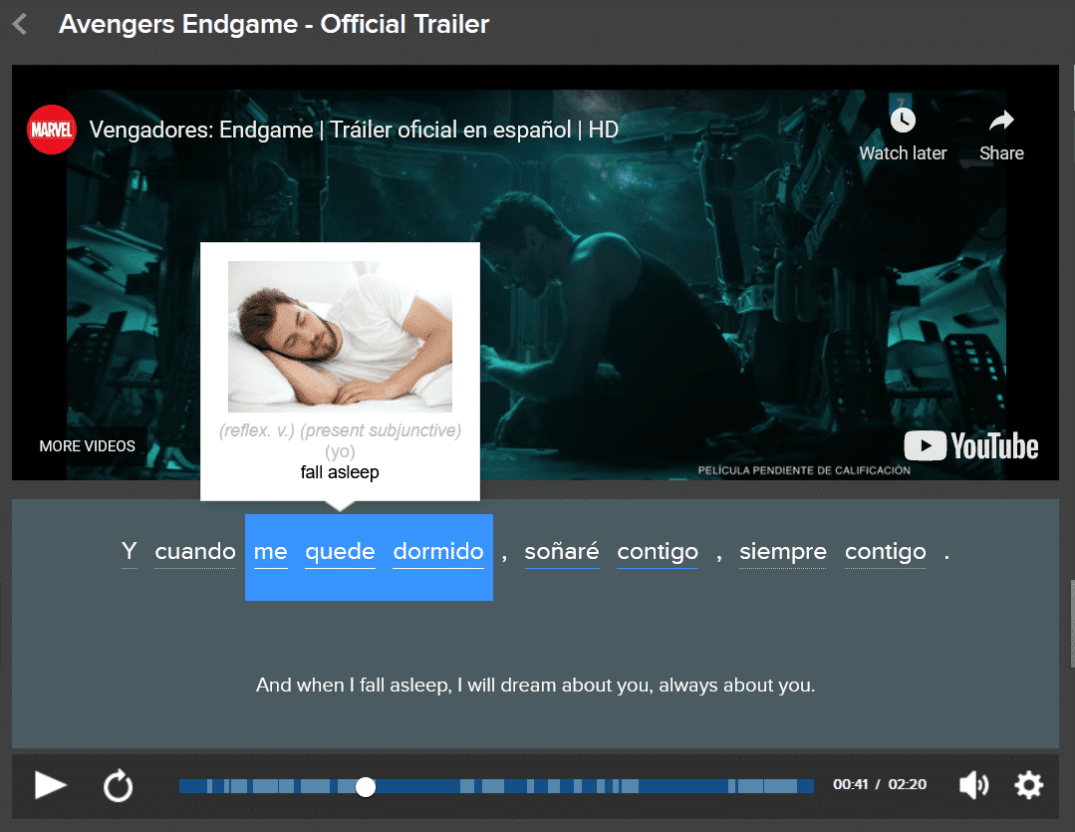This screenshot has width=1075, height=832.
Task: Click the English translation sentence
Action: [x=535, y=685]
